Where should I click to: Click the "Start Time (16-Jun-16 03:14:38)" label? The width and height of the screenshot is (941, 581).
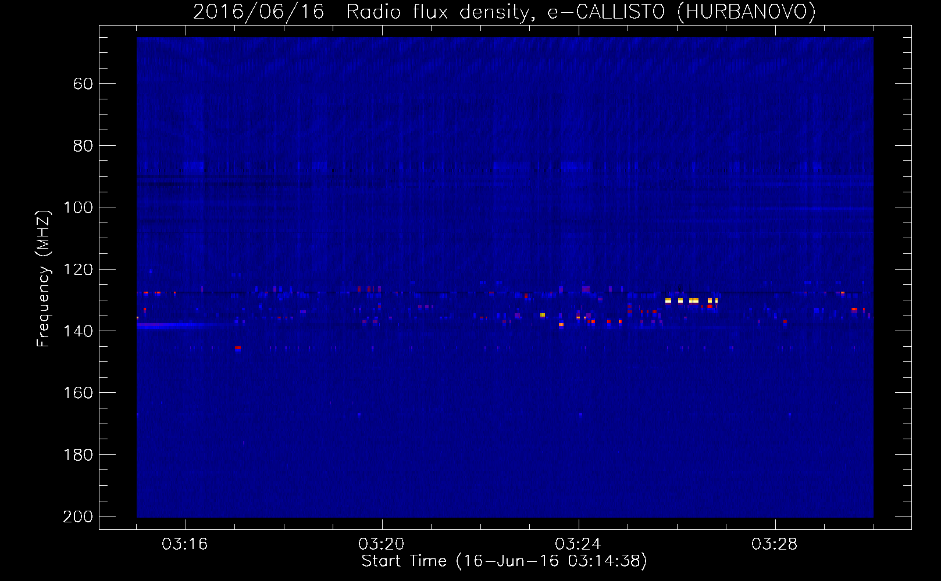point(504,561)
